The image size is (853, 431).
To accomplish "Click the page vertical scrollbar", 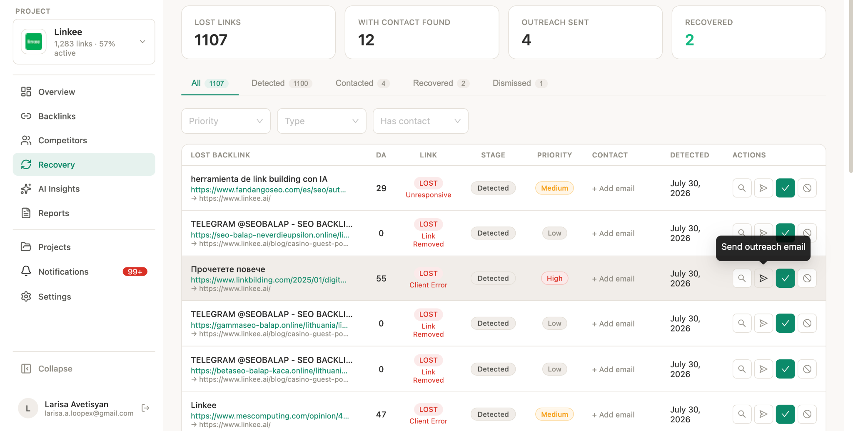I will click(851, 86).
